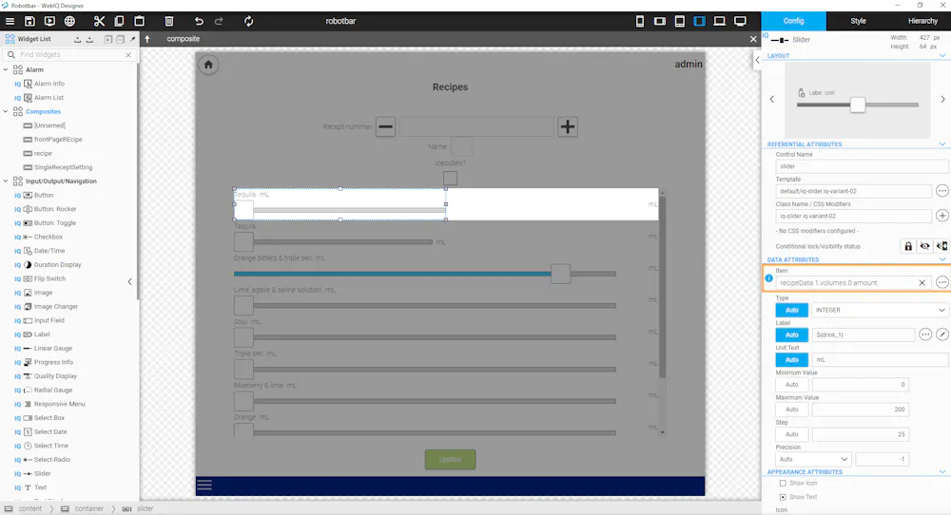Copy the selected widget
The height and width of the screenshot is (515, 951).
tap(119, 21)
